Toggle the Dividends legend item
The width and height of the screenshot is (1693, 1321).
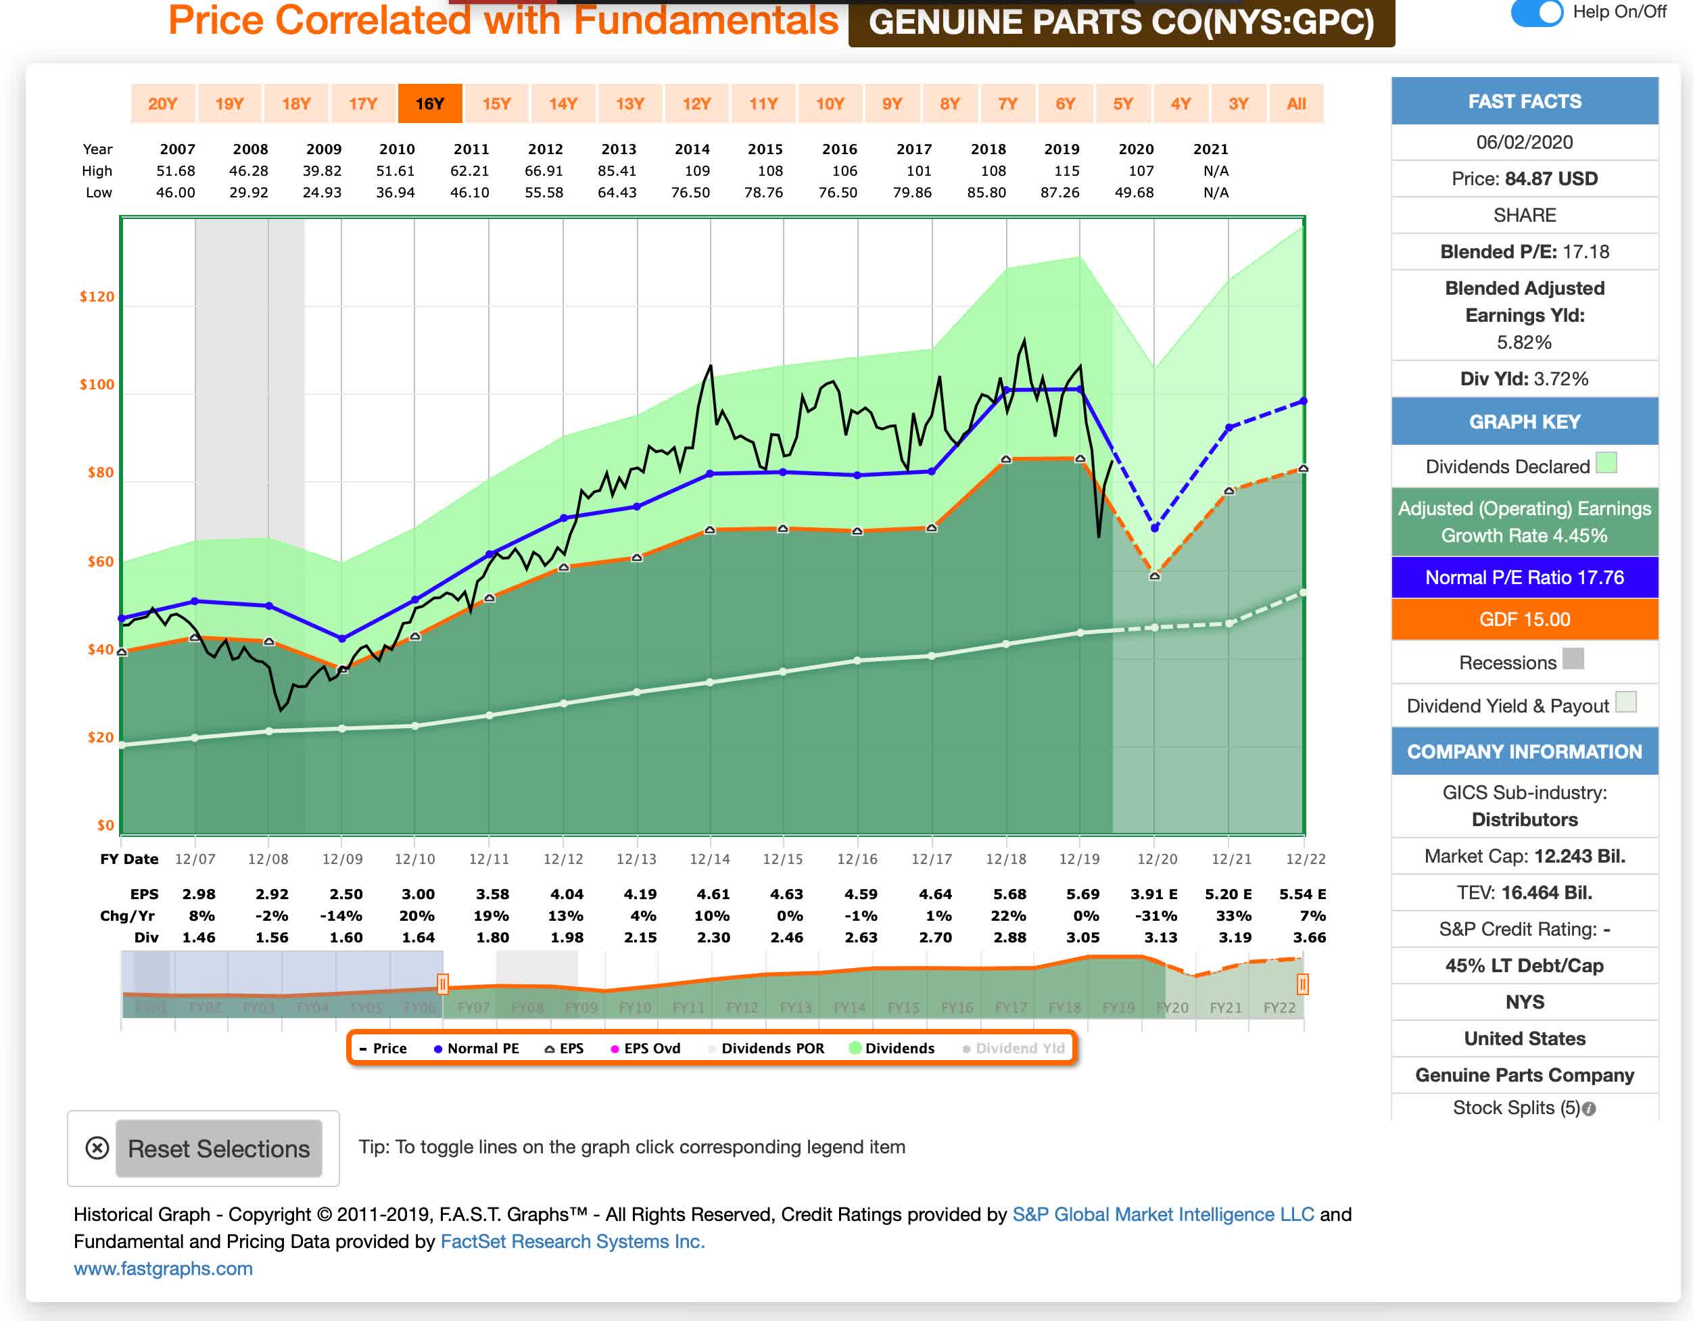click(x=891, y=1048)
